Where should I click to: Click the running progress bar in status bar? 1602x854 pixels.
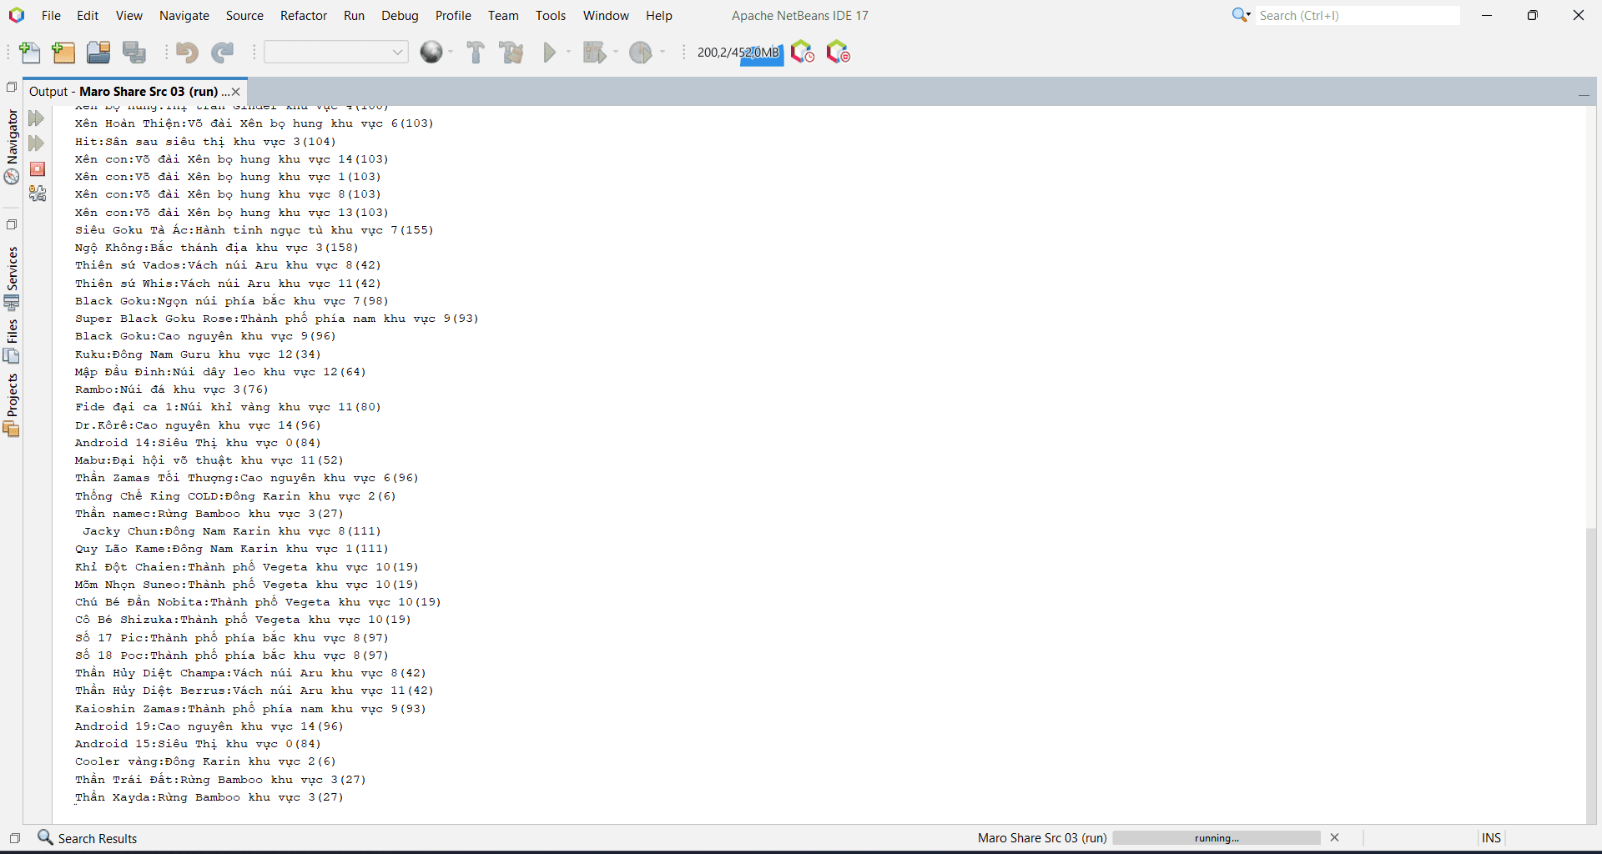1217,838
